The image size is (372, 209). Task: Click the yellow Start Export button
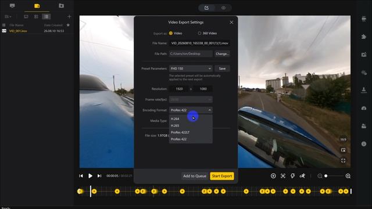point(222,176)
